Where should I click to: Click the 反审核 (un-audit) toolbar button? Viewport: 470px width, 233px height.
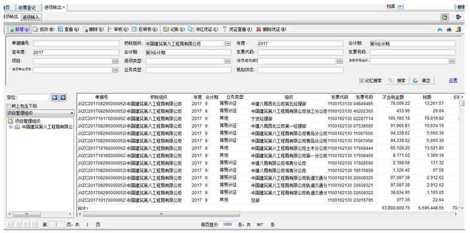click(x=145, y=29)
